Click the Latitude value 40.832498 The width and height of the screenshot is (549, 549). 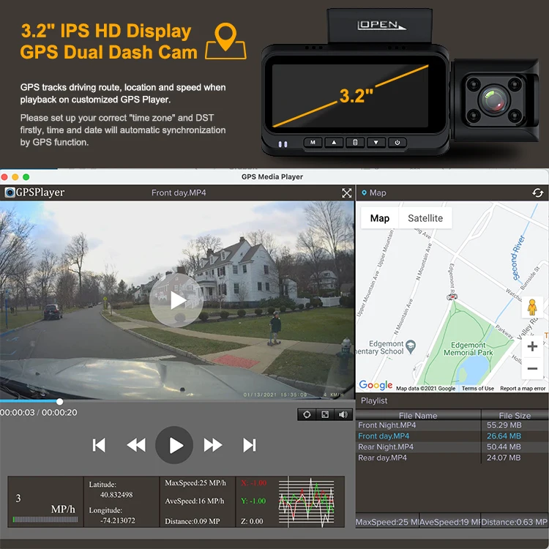[x=116, y=495]
